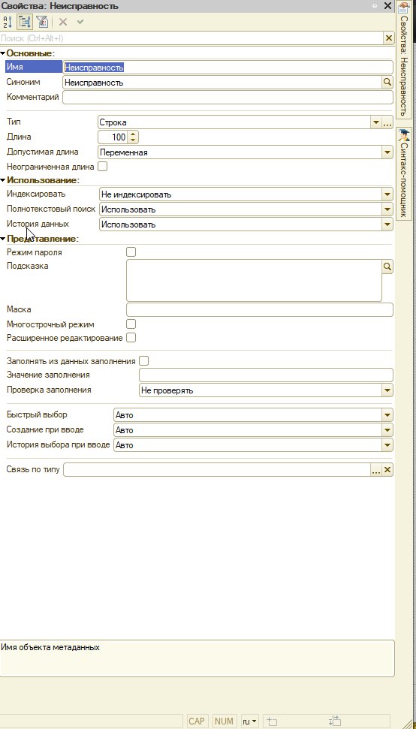Collapse the Основные section
Screen dimensions: 416x729
pyautogui.click(x=3, y=53)
